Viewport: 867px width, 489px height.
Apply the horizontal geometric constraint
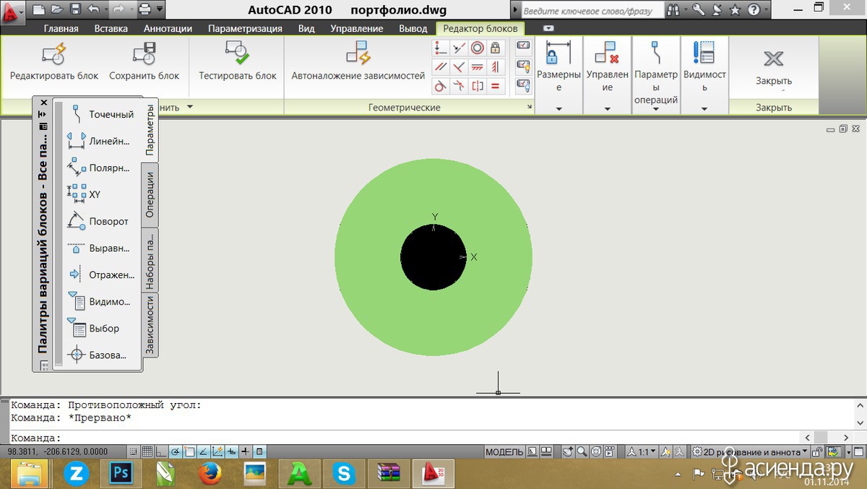tap(477, 67)
